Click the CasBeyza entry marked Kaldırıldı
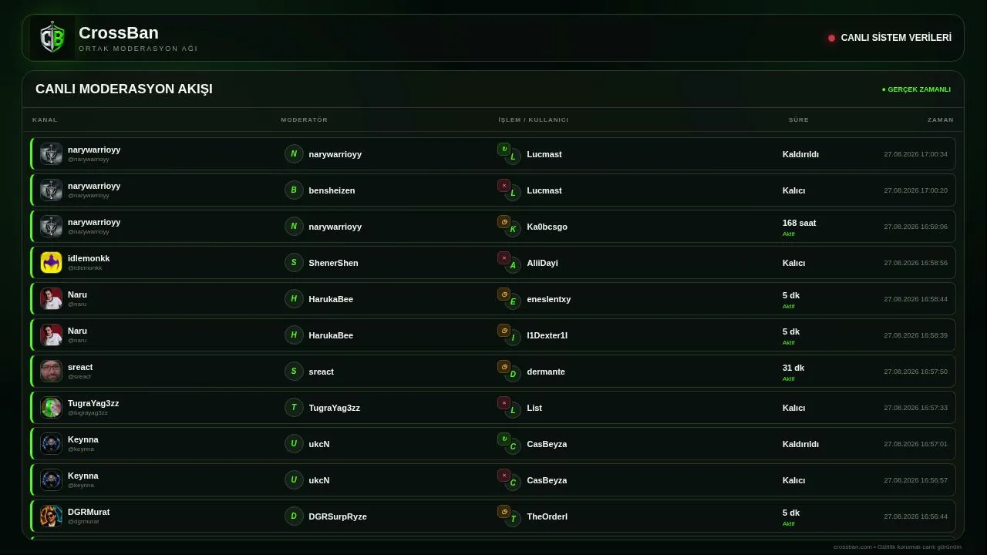Viewport: 987px width, 555px height. point(547,444)
